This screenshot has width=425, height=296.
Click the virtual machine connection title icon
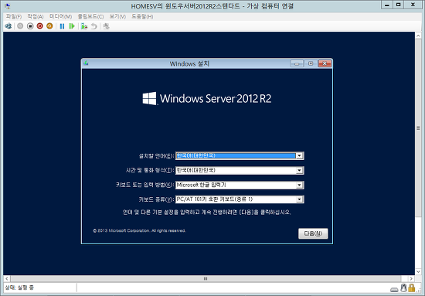click(8, 6)
